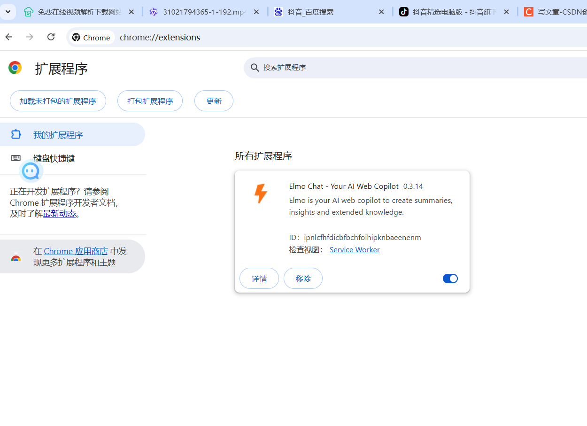Switch to the 免费在线视频解析下载网站 tab
The image size is (587, 426).
click(x=80, y=12)
